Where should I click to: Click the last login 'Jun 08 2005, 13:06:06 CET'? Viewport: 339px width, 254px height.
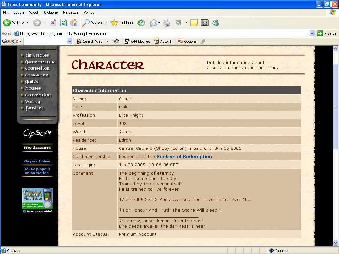(149, 165)
